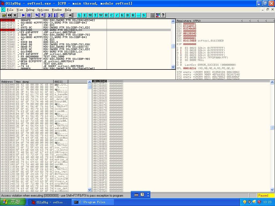
Task: Open Memory map with M button
Action: click(x=90, y=15)
